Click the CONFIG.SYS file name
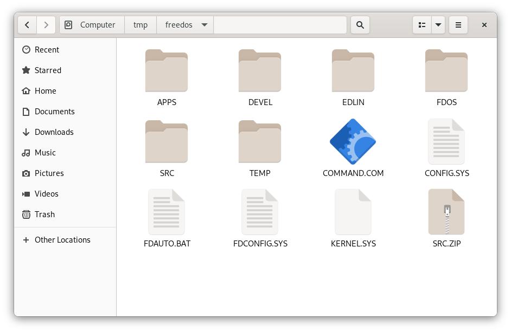This screenshot has height=332, width=511. pyautogui.click(x=447, y=173)
